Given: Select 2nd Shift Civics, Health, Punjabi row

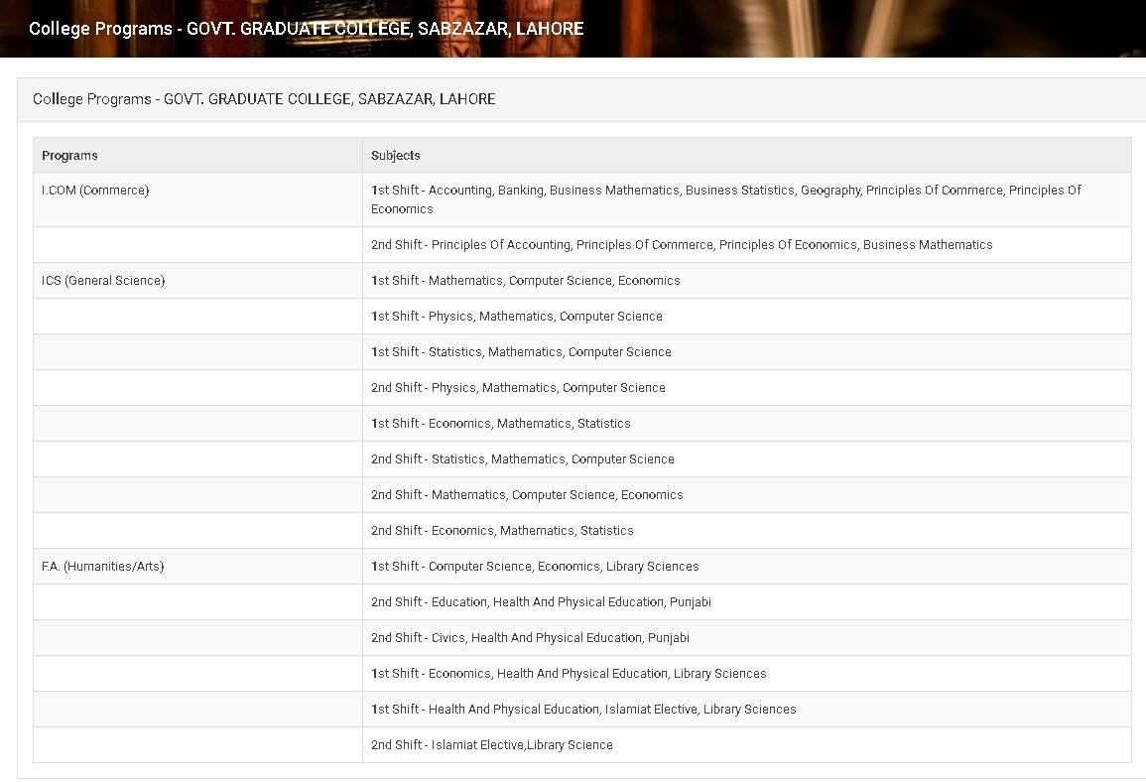Looking at the screenshot, I should pyautogui.click(x=530, y=638).
